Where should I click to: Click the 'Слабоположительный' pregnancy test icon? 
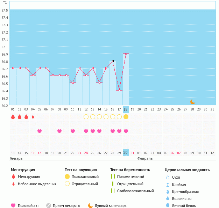[x=112, y=191]
